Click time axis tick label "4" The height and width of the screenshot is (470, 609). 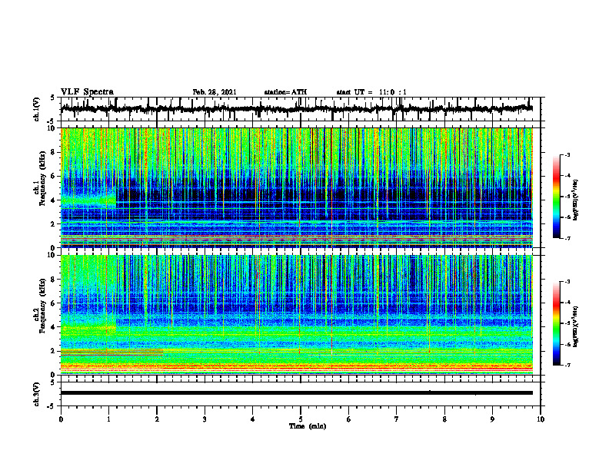(x=253, y=419)
